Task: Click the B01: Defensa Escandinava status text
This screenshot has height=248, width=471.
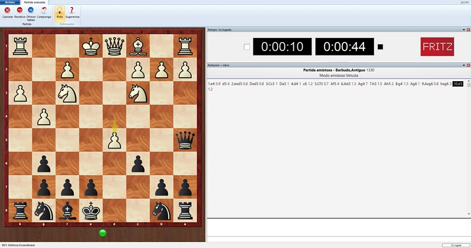Action: pos(18,246)
